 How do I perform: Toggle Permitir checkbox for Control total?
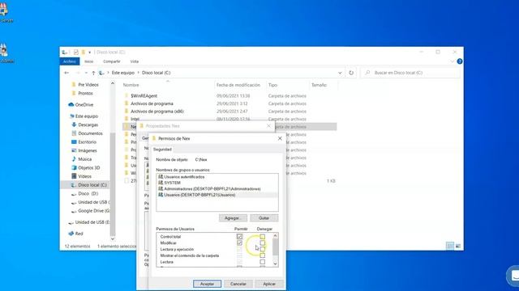tap(239, 237)
